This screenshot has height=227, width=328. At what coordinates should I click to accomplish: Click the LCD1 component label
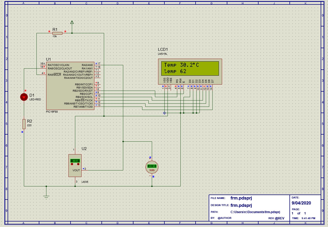click(x=163, y=49)
